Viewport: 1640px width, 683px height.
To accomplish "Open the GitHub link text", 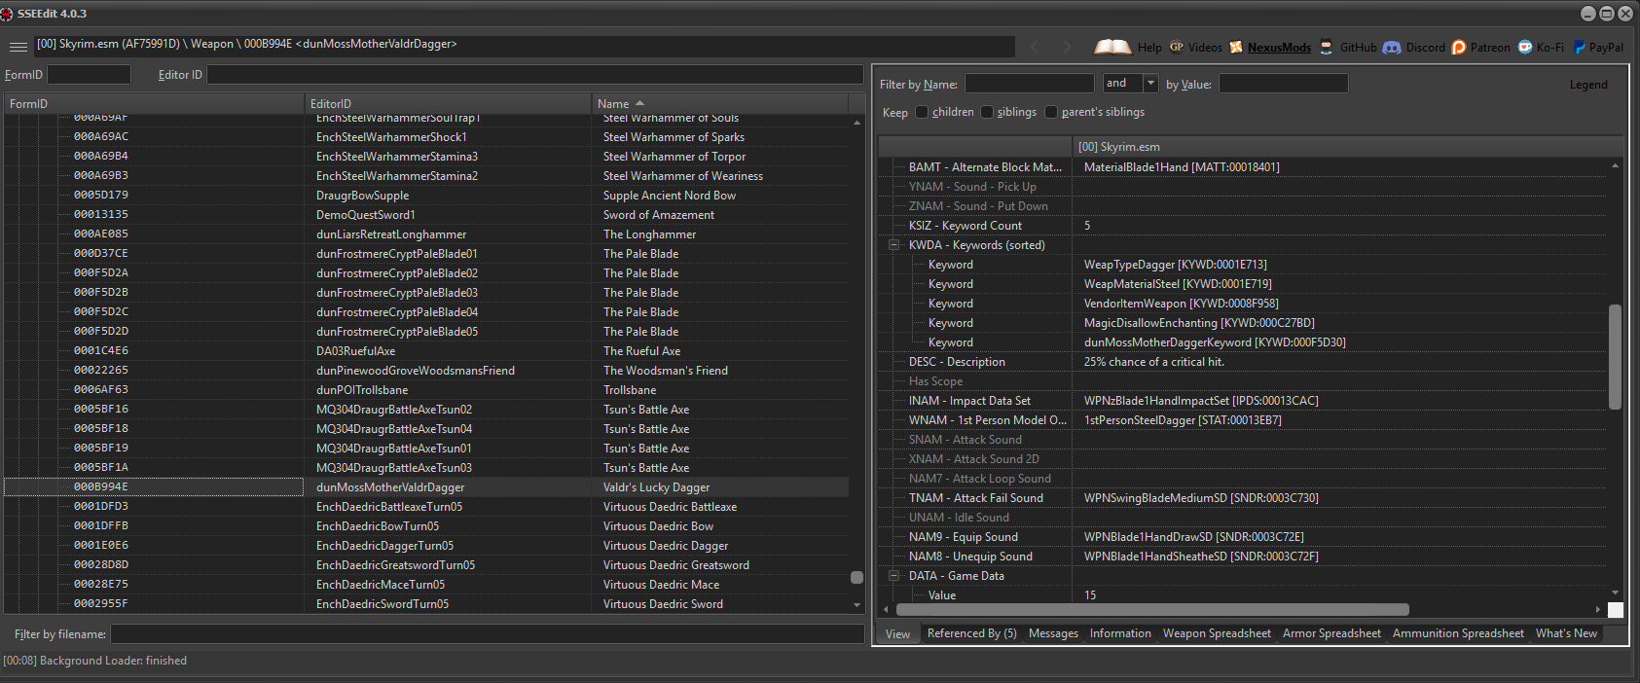I will coord(1358,47).
